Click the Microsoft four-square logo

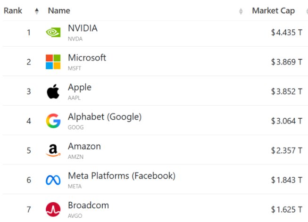(x=53, y=62)
